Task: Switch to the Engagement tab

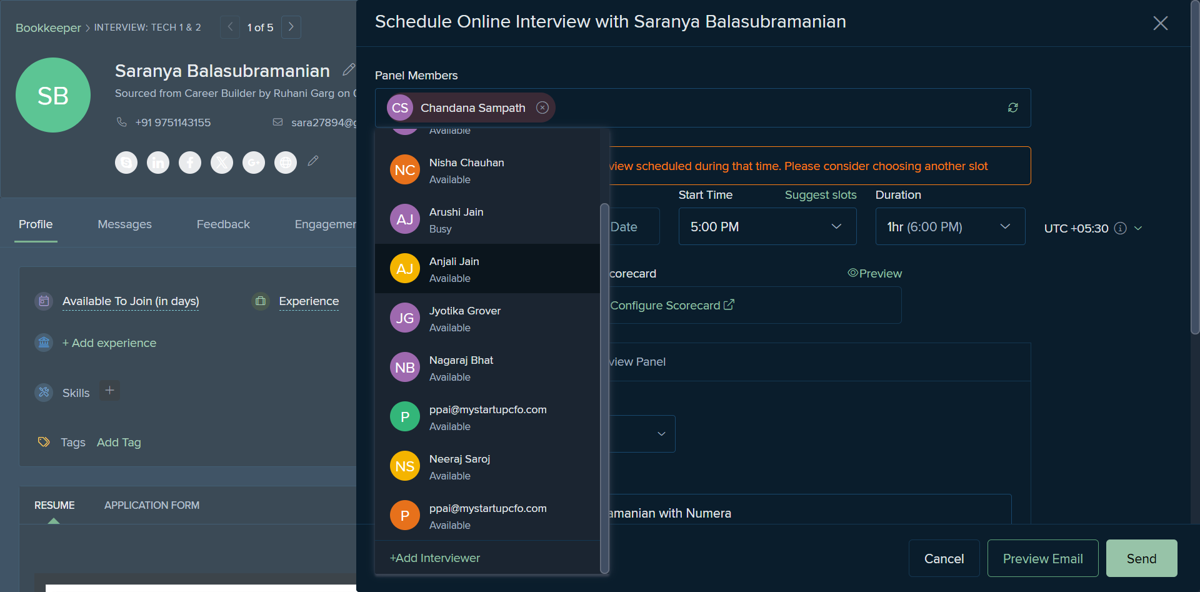Action: (x=325, y=224)
